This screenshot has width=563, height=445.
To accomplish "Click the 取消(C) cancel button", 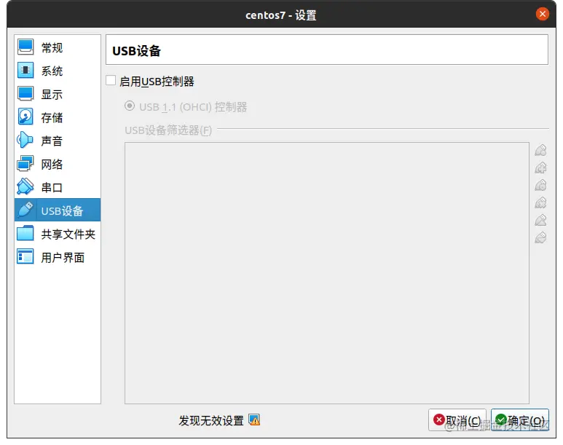I will pyautogui.click(x=457, y=420).
